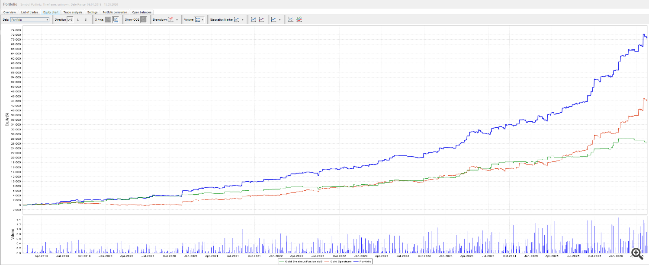Click the single equity curve chart icon

point(291,19)
